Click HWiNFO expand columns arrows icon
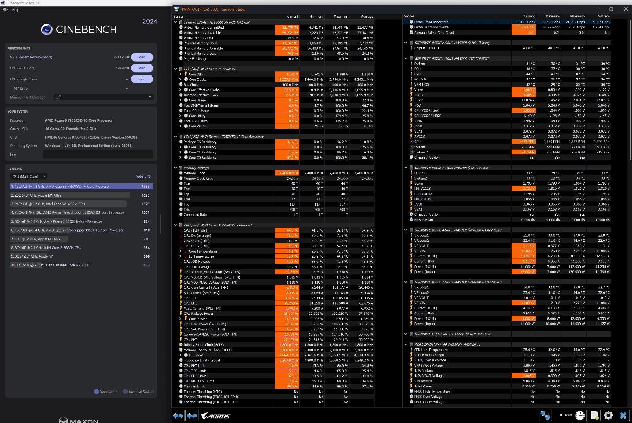This screenshot has width=632, height=423. coord(178,416)
